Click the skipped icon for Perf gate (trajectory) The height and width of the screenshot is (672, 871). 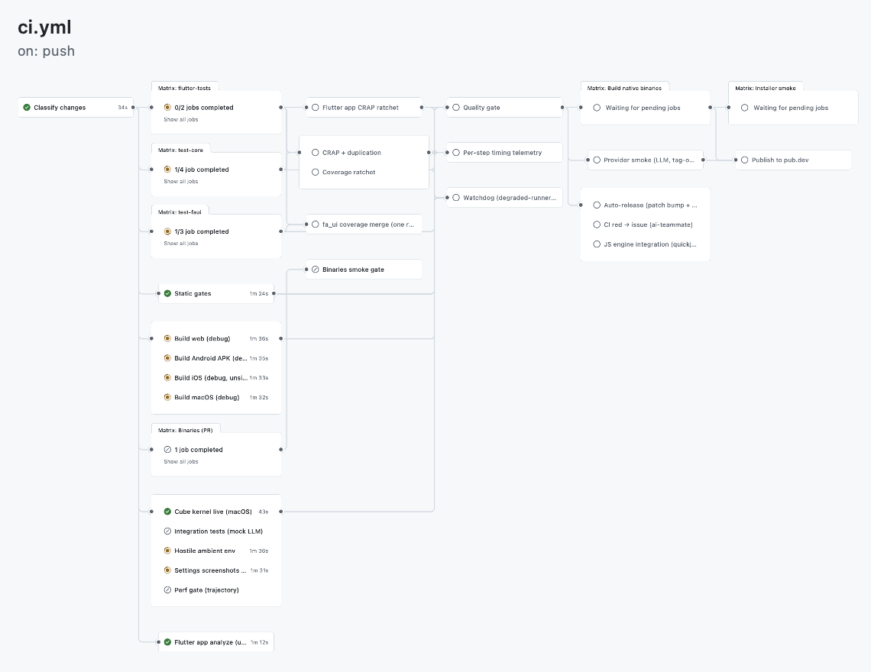[x=167, y=590]
